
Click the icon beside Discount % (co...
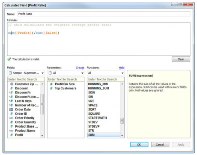(x=11, y=97)
